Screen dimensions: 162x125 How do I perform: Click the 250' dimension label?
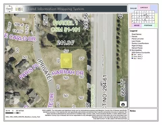[46, 21]
